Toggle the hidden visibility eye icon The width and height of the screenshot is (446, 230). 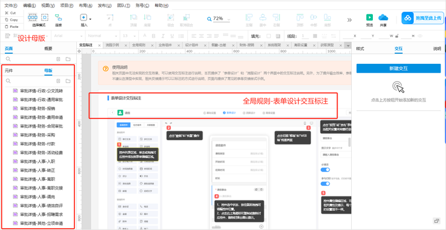pos(420,36)
